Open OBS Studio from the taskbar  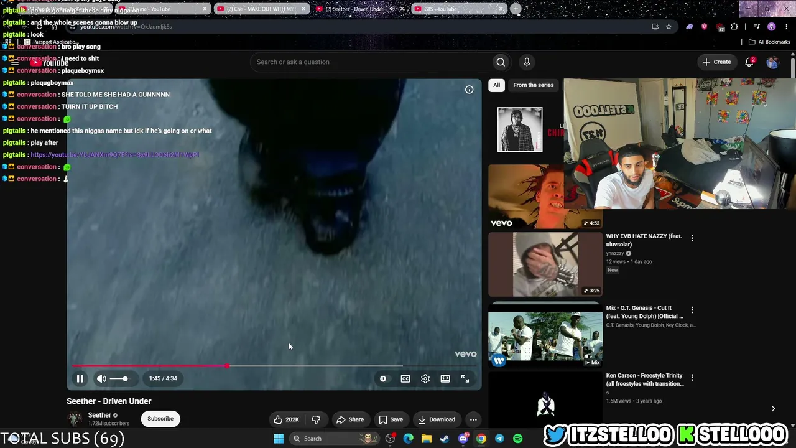point(390,439)
